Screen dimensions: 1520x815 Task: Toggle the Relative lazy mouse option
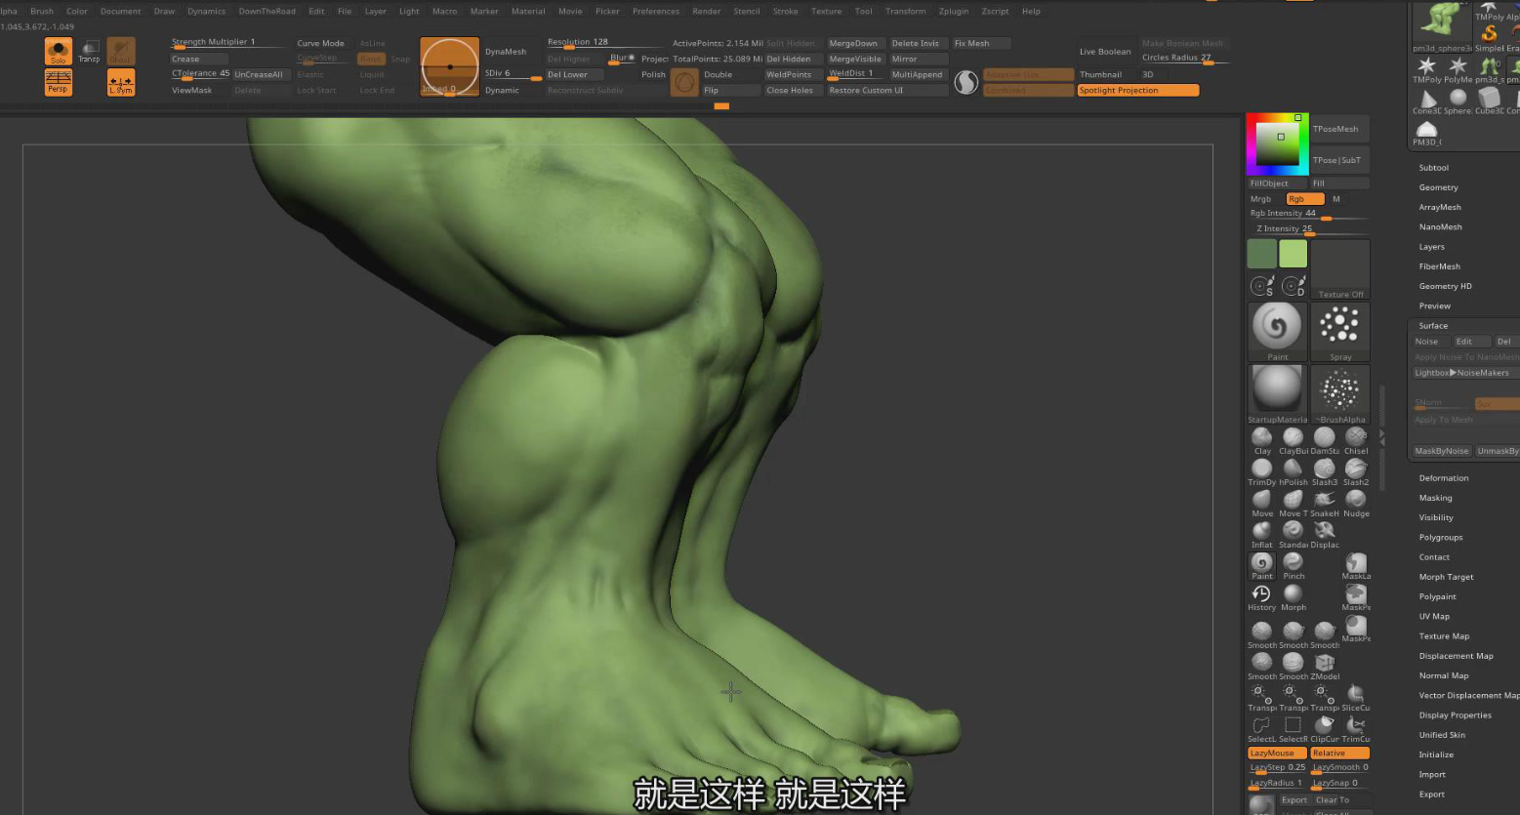click(x=1340, y=754)
